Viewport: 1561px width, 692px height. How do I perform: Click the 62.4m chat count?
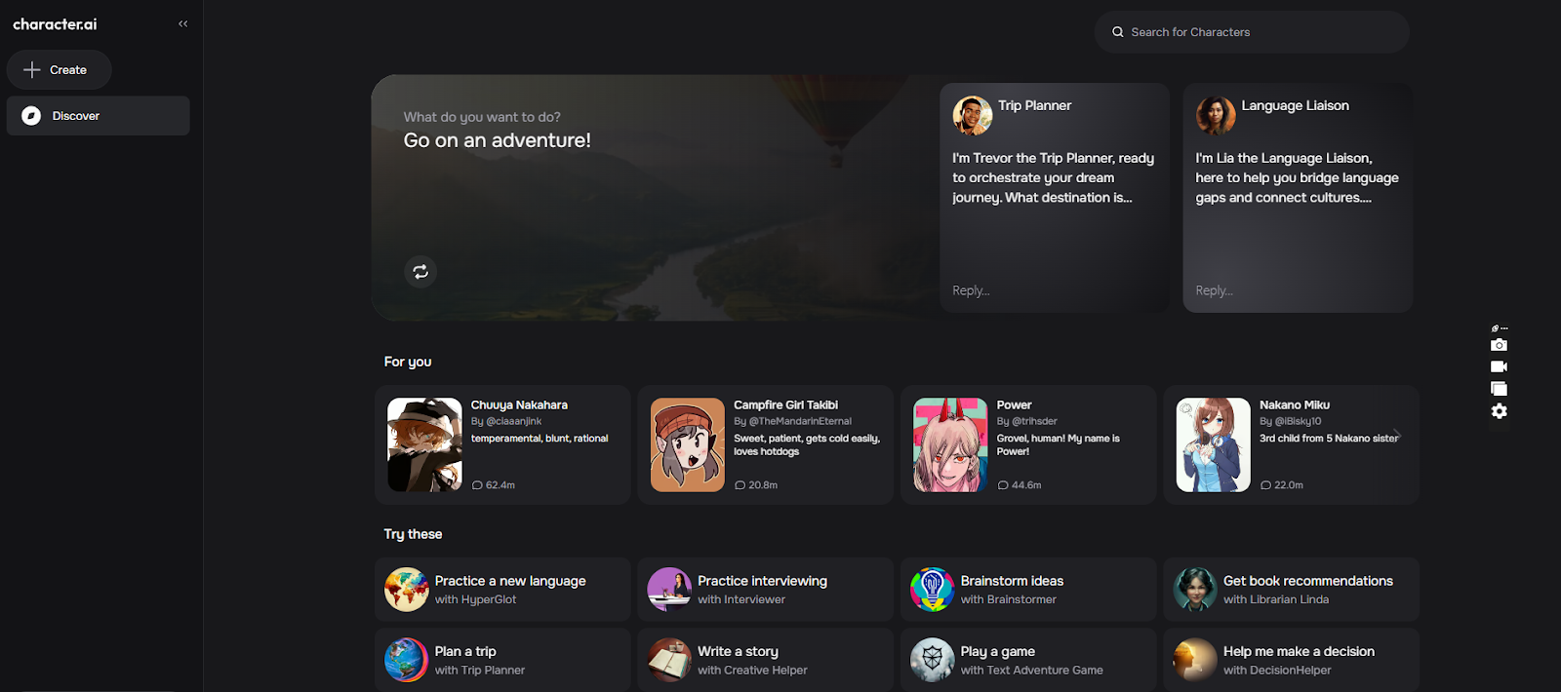pyautogui.click(x=494, y=485)
